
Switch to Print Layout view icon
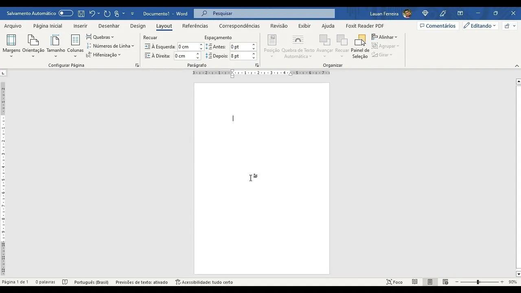(x=430, y=282)
